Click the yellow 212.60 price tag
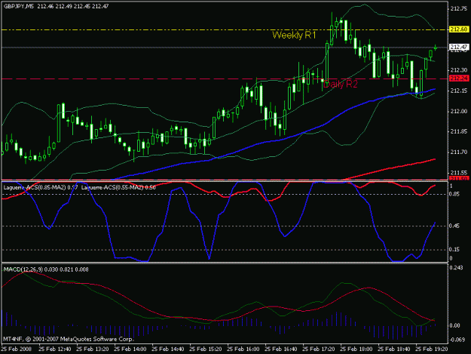471x354 pixels. click(x=459, y=29)
